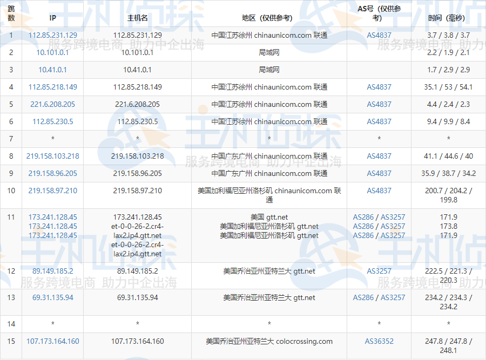The height and width of the screenshot is (360, 486).
Task: Click IP link 219.158.97.210 in hop 10
Action: tap(52, 191)
